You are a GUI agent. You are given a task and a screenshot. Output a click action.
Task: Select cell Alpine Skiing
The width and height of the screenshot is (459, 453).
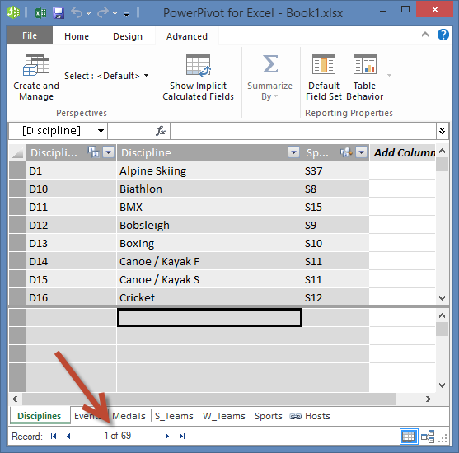209,170
